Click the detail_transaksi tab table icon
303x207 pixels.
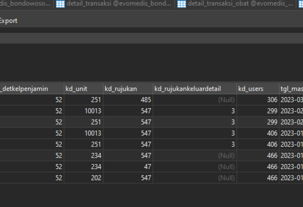pos(60,4)
